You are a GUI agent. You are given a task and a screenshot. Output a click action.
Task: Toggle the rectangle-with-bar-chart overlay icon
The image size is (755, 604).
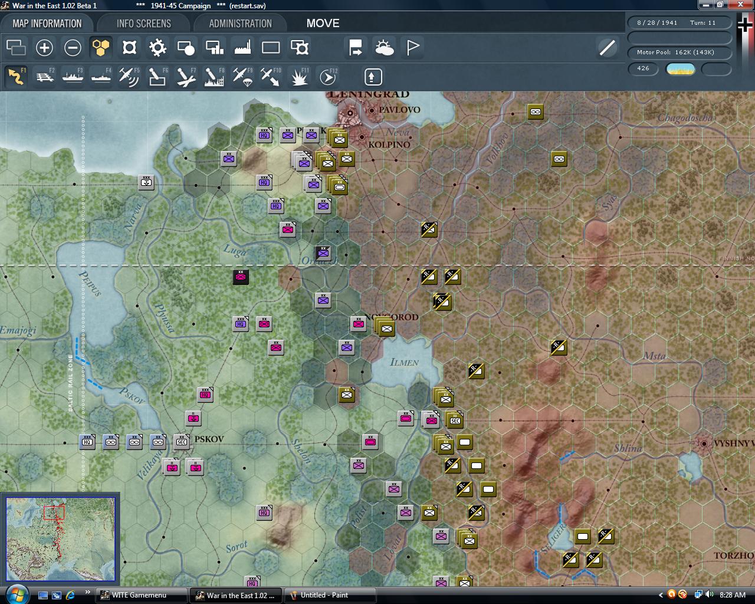tap(214, 47)
